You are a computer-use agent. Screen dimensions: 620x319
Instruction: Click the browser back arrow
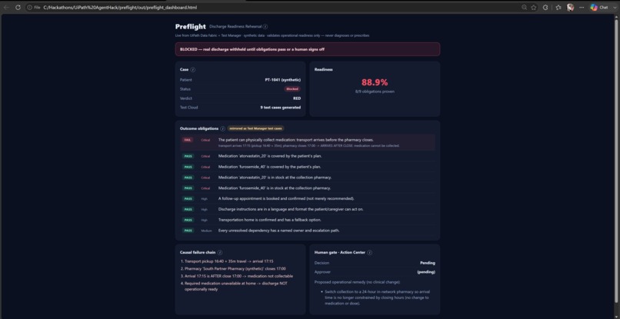[6, 8]
